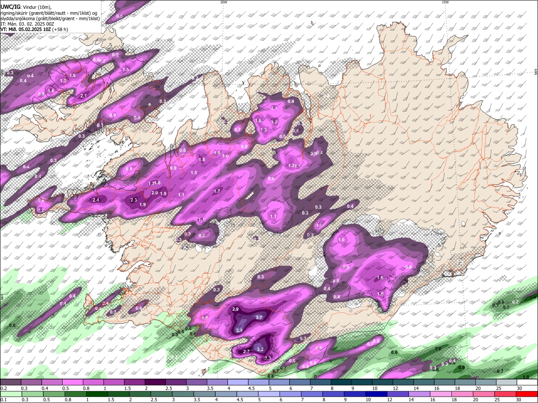Click the 'VT: Mið. 05.02.2025 10Z (+58 h)' valid time

point(34,29)
